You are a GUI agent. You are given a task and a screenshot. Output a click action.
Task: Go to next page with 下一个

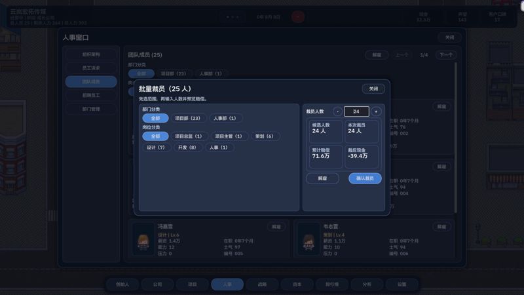coord(446,55)
